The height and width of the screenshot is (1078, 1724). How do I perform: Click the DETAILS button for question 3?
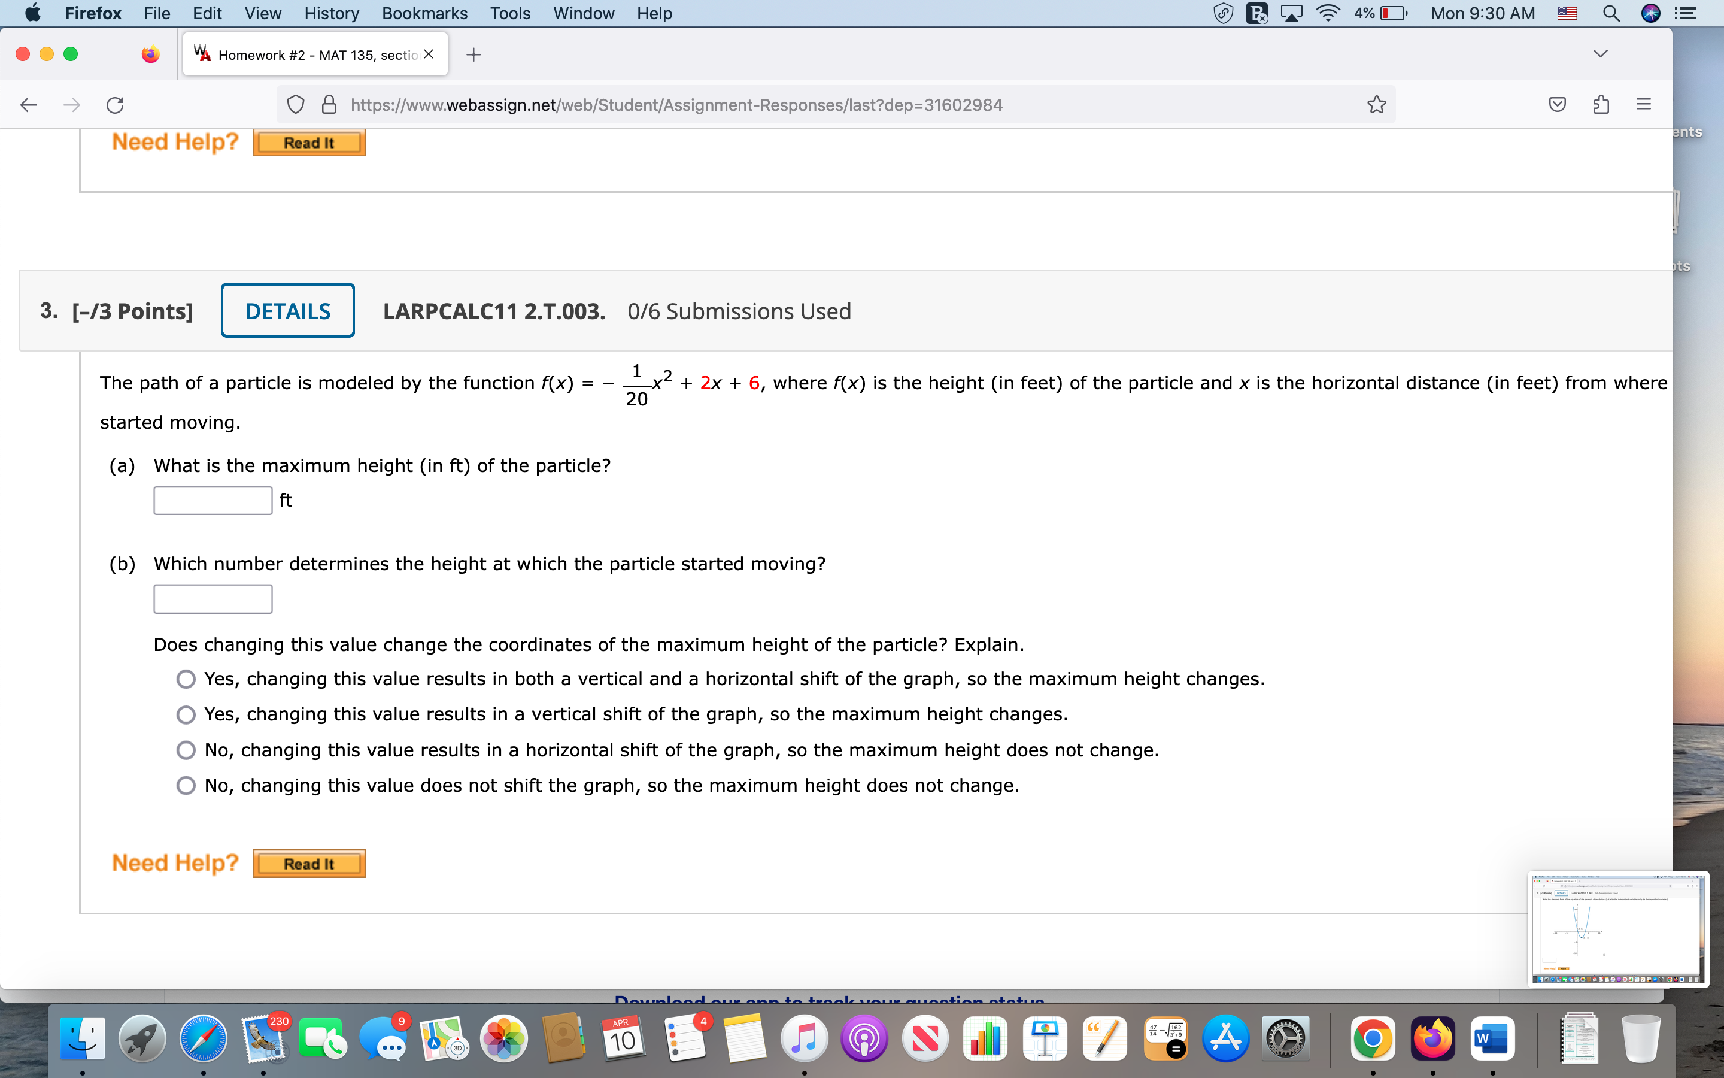(x=288, y=311)
